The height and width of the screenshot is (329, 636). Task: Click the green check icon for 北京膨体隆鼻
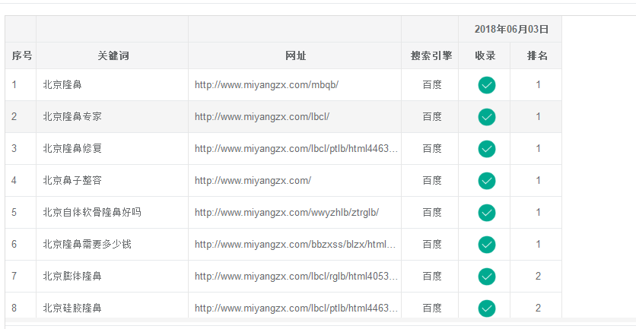[x=487, y=277]
